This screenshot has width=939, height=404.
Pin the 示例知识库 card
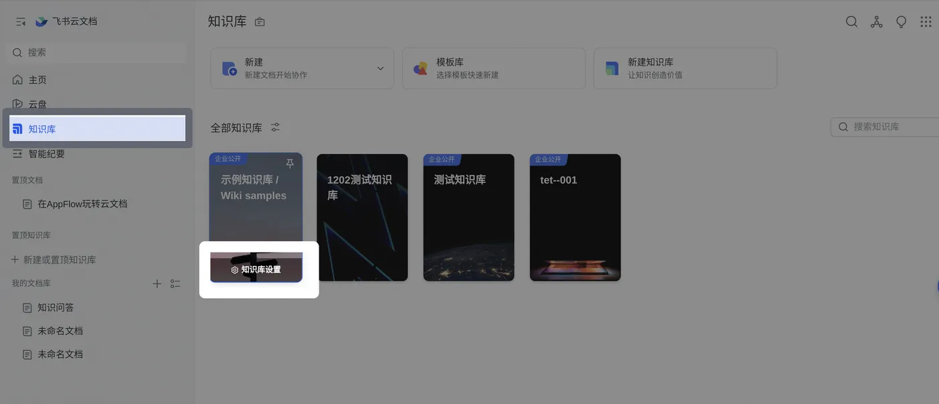[290, 163]
